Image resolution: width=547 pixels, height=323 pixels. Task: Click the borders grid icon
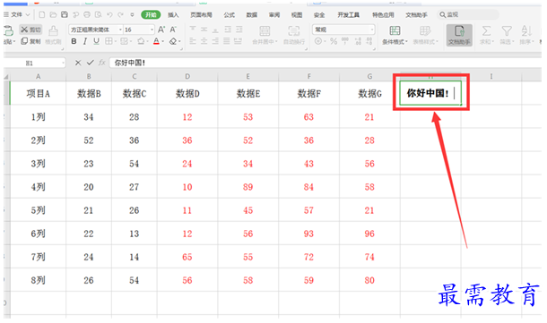[x=109, y=41]
